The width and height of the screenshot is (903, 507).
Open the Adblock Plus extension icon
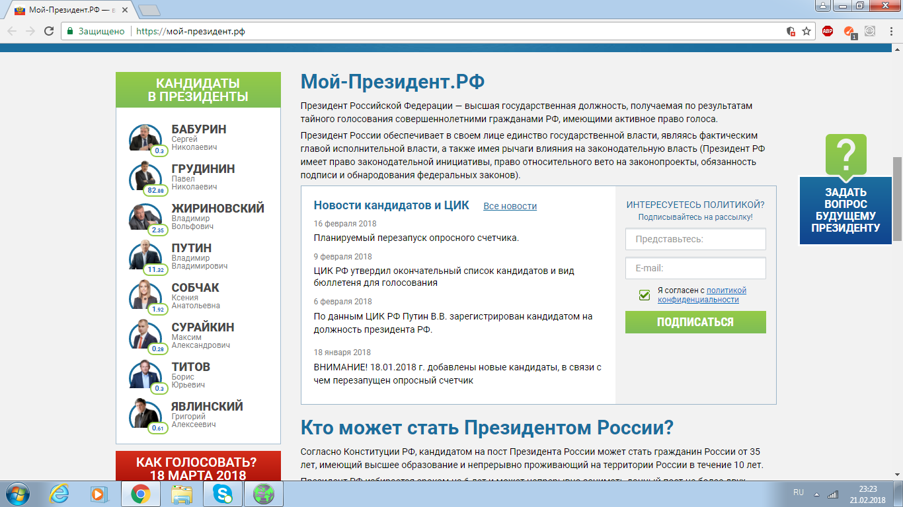(x=828, y=31)
